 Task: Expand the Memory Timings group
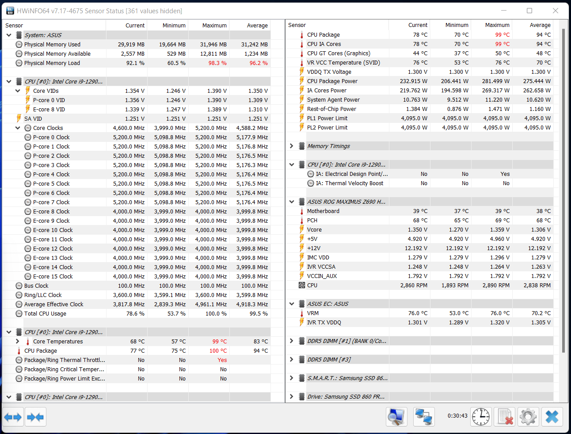coord(292,146)
